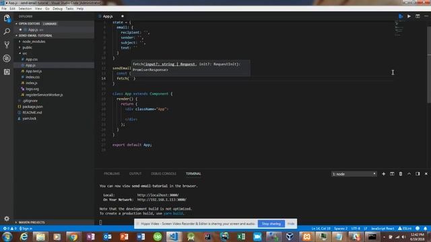Open the Help menu

coord(80,9)
